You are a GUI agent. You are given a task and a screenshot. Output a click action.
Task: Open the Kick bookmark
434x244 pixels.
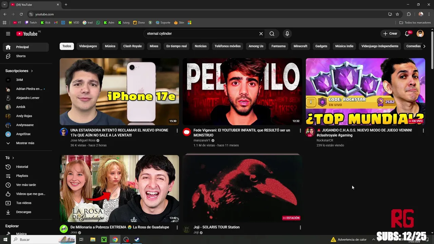(45, 23)
